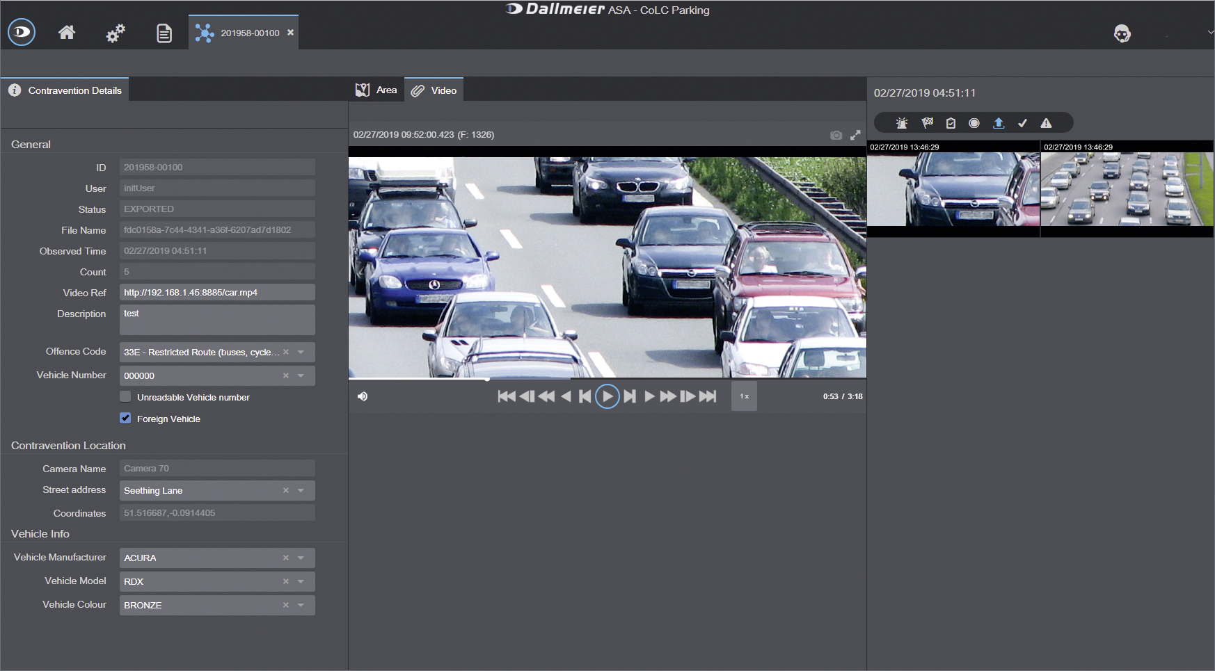The height and width of the screenshot is (671, 1215).
Task: Mute the video with the speaker icon
Action: [x=363, y=396]
